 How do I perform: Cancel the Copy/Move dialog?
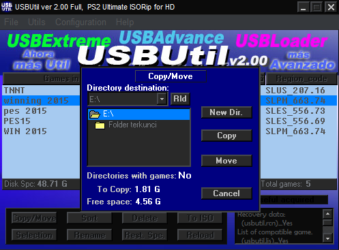226,193
